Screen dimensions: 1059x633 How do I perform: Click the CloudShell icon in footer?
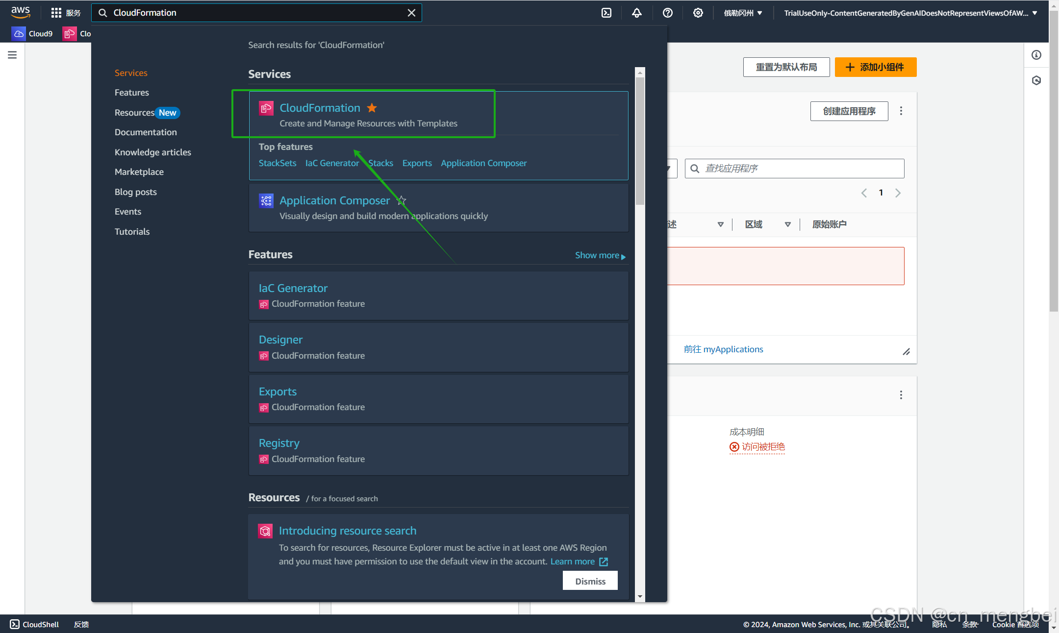coord(15,624)
